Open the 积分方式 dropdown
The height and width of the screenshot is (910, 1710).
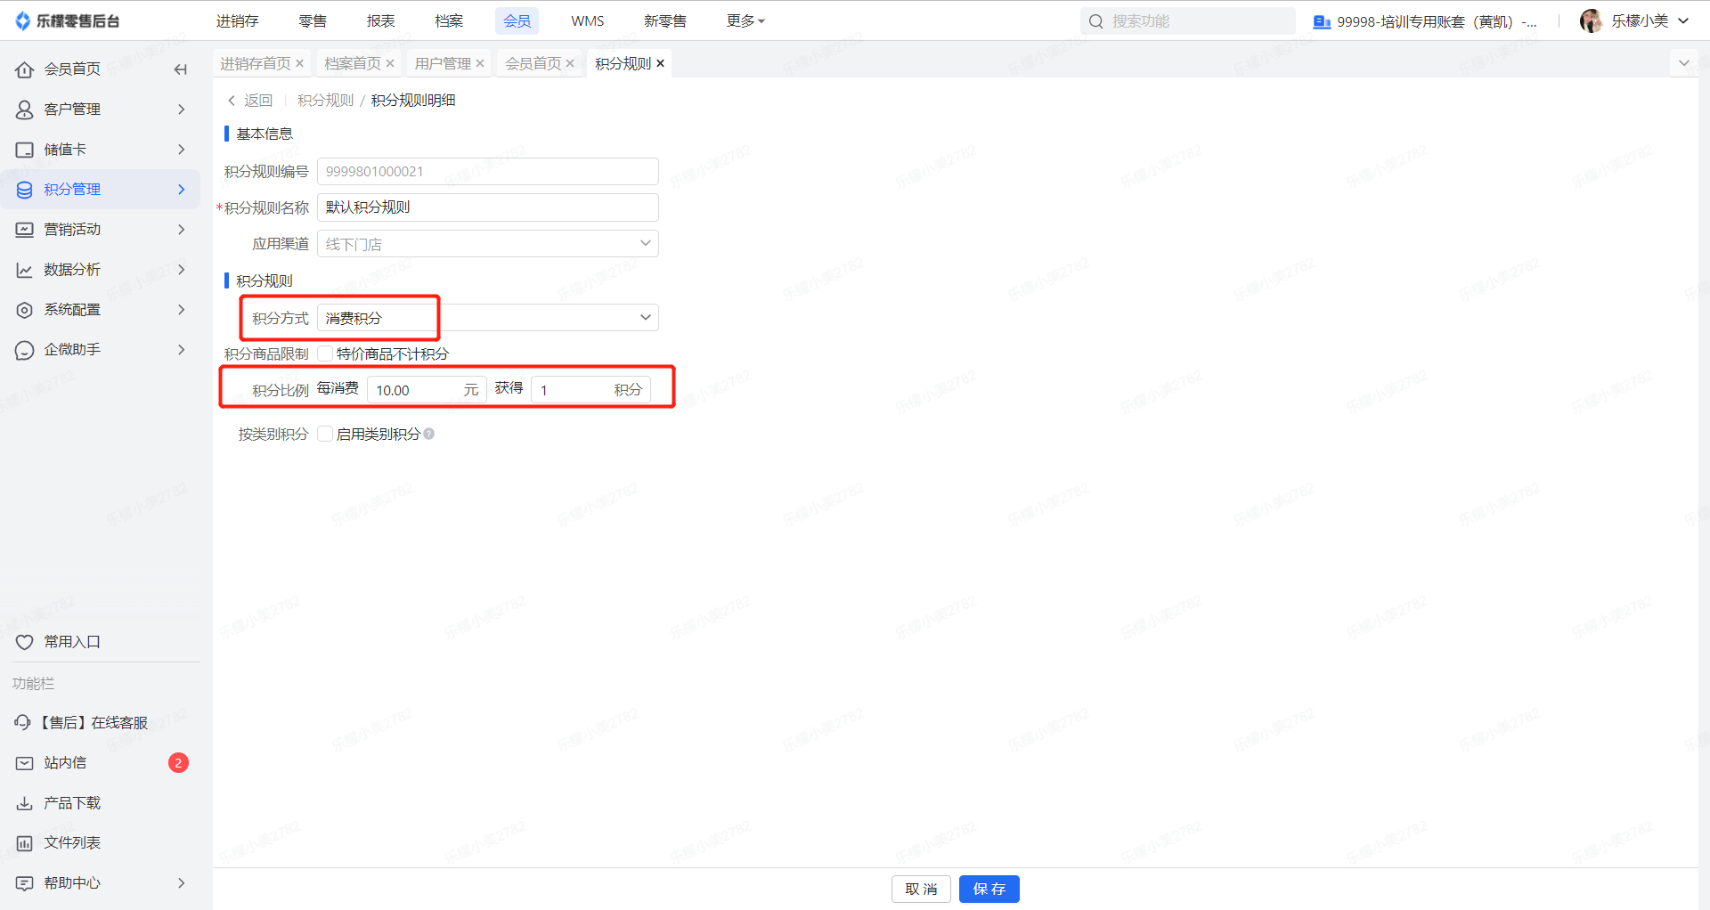pyautogui.click(x=488, y=317)
